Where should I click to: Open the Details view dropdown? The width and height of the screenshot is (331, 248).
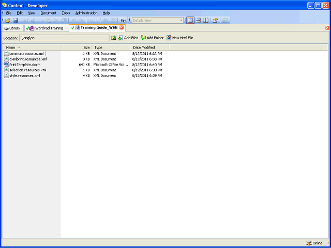(181, 21)
